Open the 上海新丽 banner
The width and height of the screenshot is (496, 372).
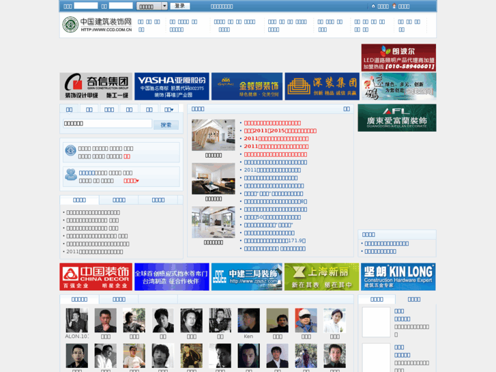pos(322,276)
